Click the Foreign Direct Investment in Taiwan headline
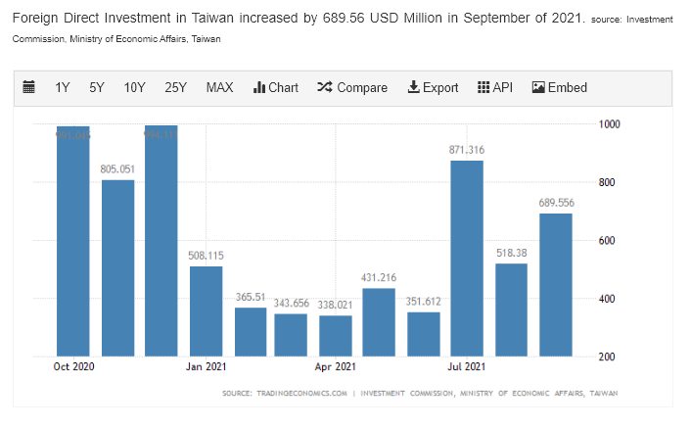Viewport: 691px width, 429px height. coord(299,18)
